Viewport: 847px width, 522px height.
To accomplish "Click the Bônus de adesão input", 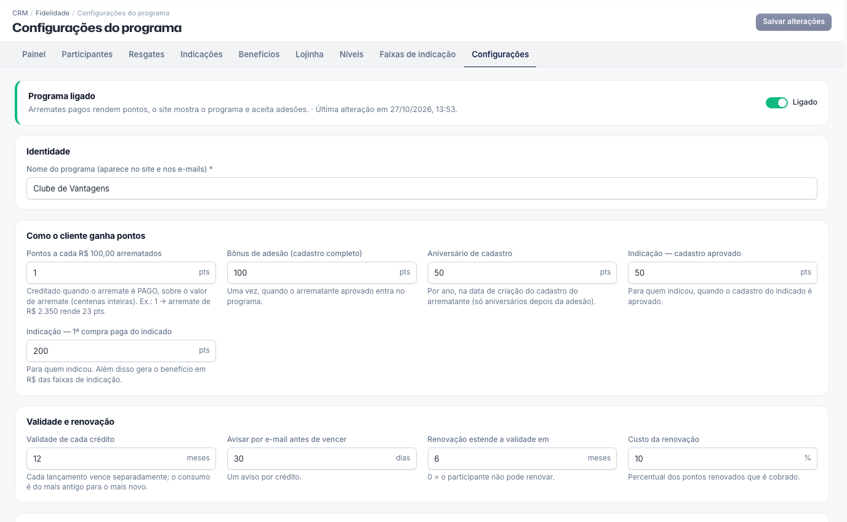I will pyautogui.click(x=322, y=273).
